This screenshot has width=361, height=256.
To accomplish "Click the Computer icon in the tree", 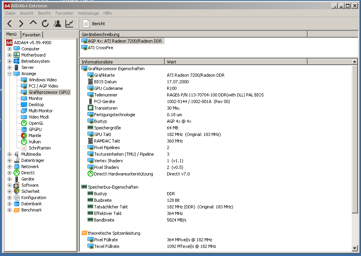I will [17, 49].
